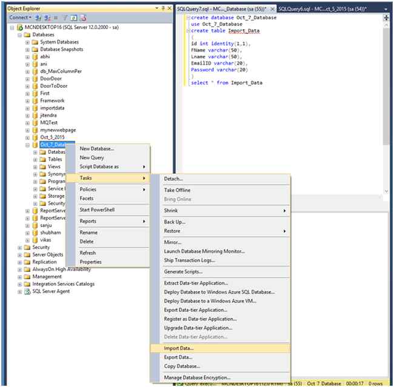Expand the Framework database node

pos(27,101)
